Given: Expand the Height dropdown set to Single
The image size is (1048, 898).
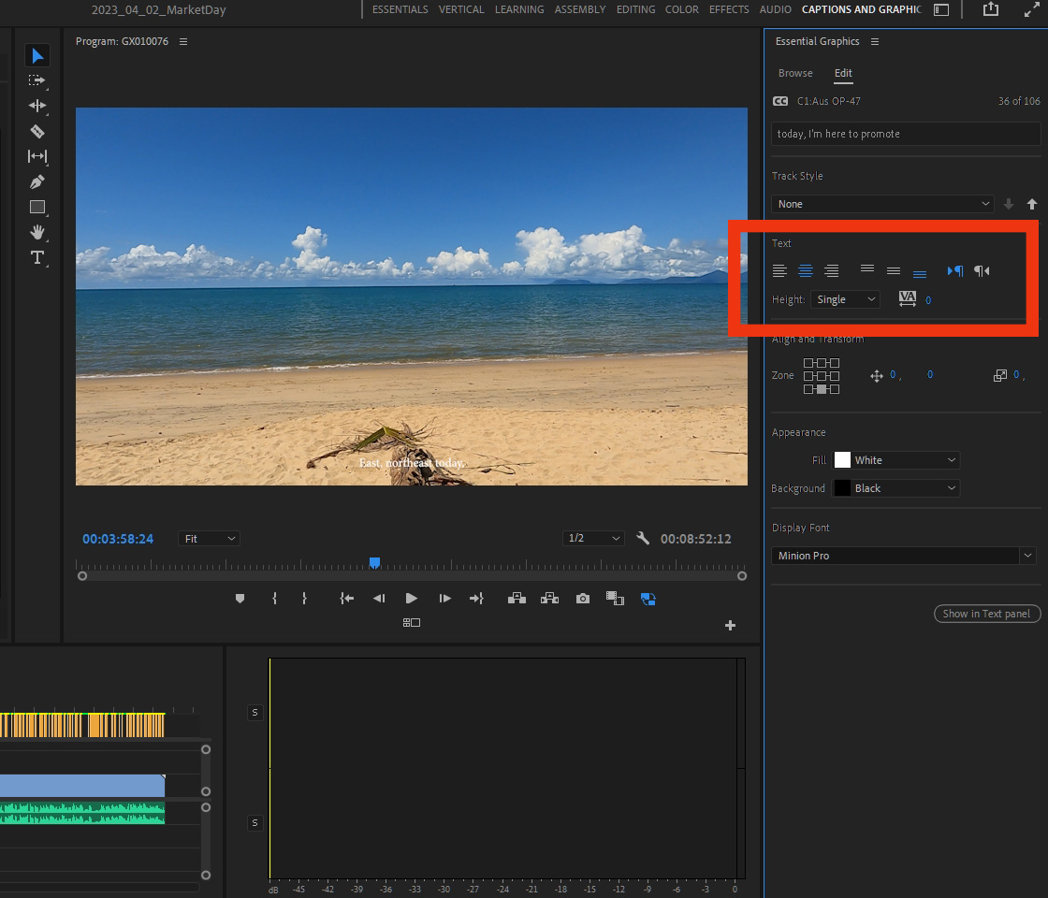Looking at the screenshot, I should (845, 299).
